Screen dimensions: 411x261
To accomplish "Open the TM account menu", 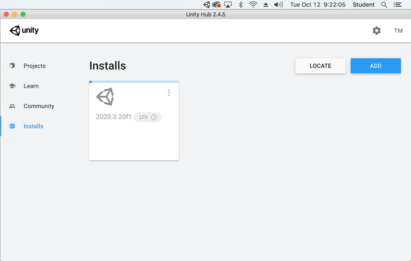I will coord(398,31).
